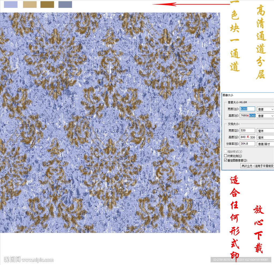
Task: Pick the dark golden brown swatch
Action: coord(47,5)
